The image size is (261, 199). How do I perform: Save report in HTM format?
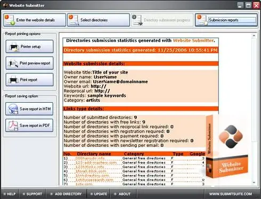click(29, 109)
